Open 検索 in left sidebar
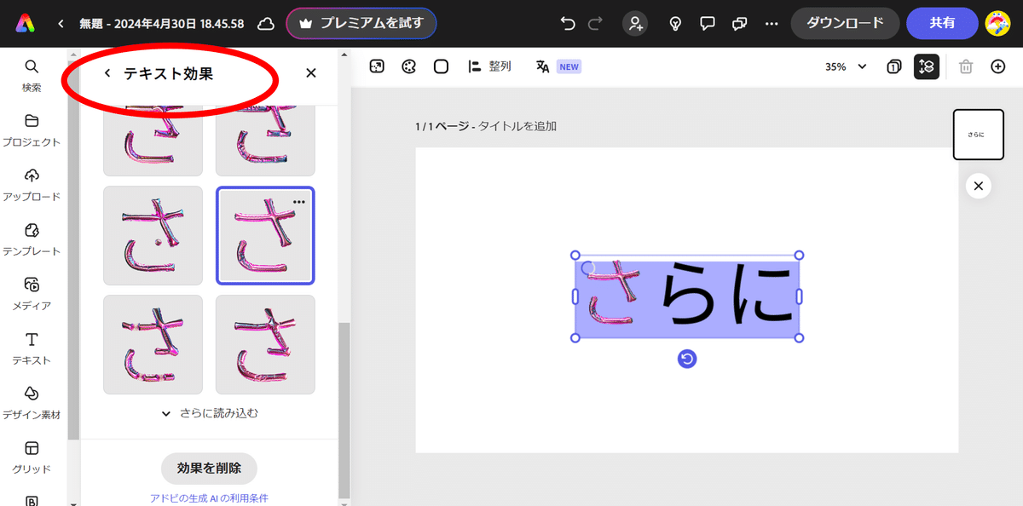The height and width of the screenshot is (506, 1023). pyautogui.click(x=32, y=75)
